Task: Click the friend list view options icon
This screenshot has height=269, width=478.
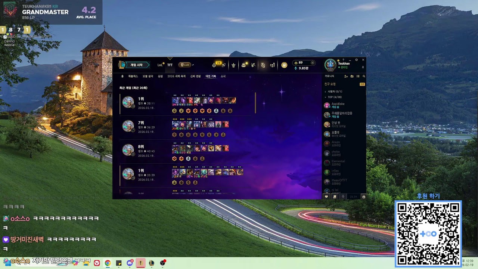Action: pos(358,76)
